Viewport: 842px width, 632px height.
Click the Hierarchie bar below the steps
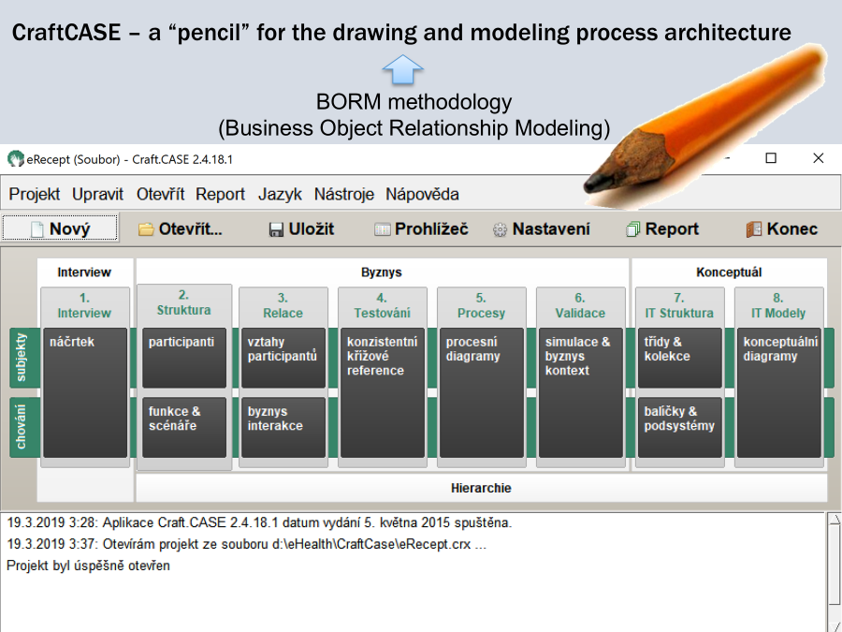481,488
